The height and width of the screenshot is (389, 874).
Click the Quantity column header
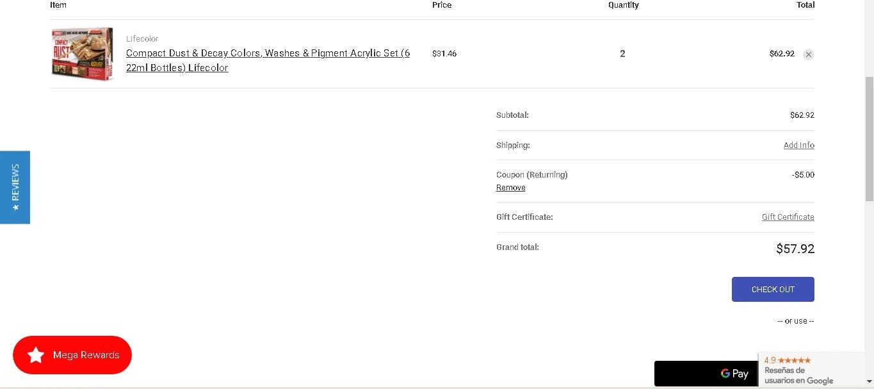[623, 5]
